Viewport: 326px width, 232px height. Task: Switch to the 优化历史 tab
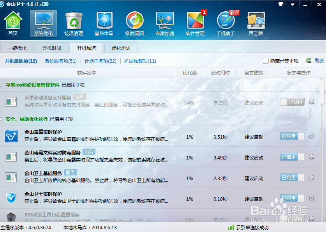[121, 48]
